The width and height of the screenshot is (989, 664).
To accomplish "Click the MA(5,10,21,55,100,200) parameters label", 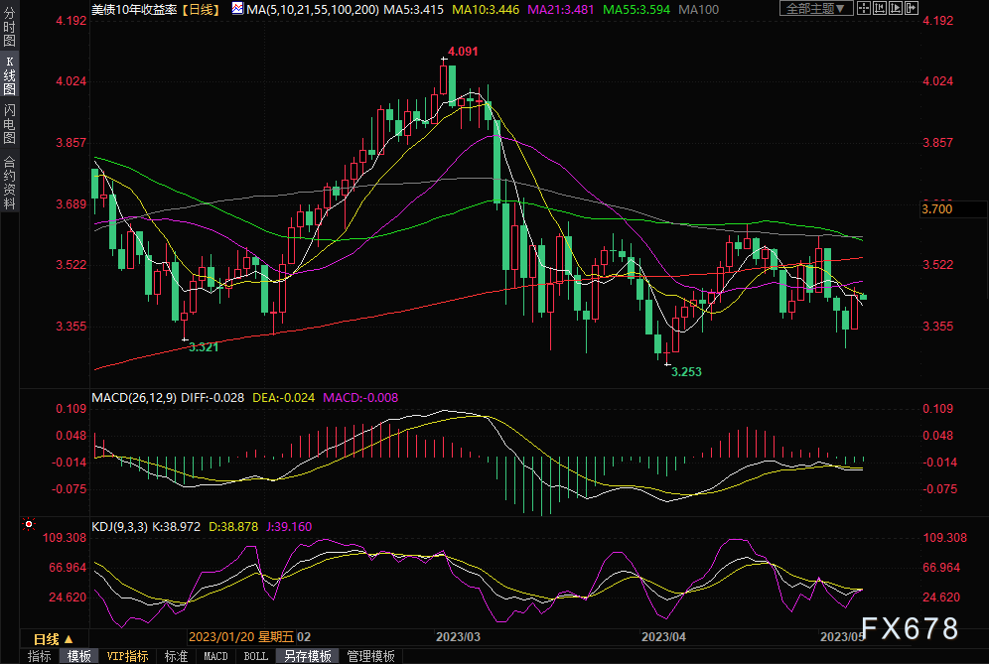I will pos(313,10).
